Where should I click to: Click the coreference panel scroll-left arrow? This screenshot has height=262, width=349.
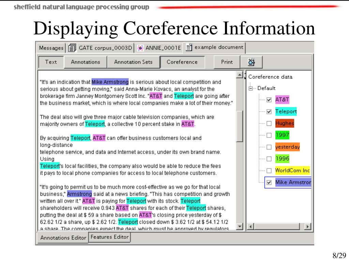(250, 227)
